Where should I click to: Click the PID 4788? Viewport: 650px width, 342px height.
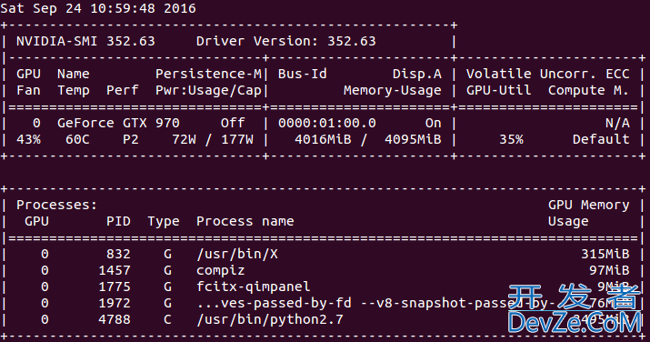115,319
